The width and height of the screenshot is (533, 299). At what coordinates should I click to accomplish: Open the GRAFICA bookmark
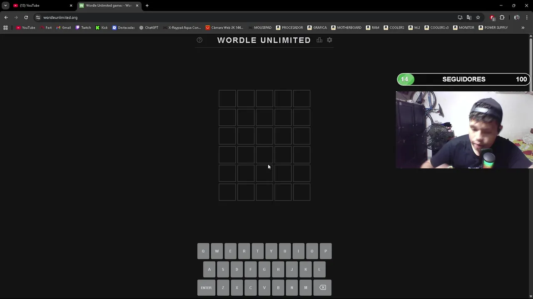(x=317, y=27)
